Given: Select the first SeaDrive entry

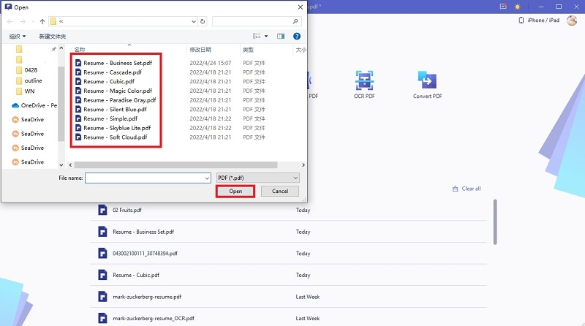Looking at the screenshot, I should [x=28, y=120].
